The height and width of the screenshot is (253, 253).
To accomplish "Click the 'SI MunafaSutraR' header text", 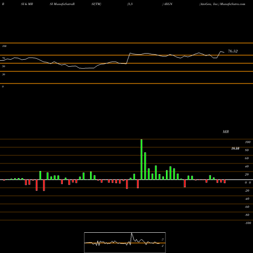I will pyautogui.click(x=62, y=4).
